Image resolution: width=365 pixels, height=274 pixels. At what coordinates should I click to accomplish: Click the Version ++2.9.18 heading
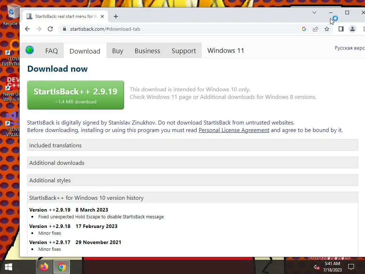point(73,226)
